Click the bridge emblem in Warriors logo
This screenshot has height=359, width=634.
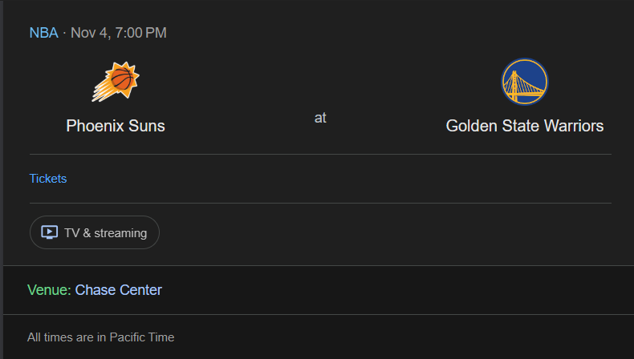tap(524, 83)
